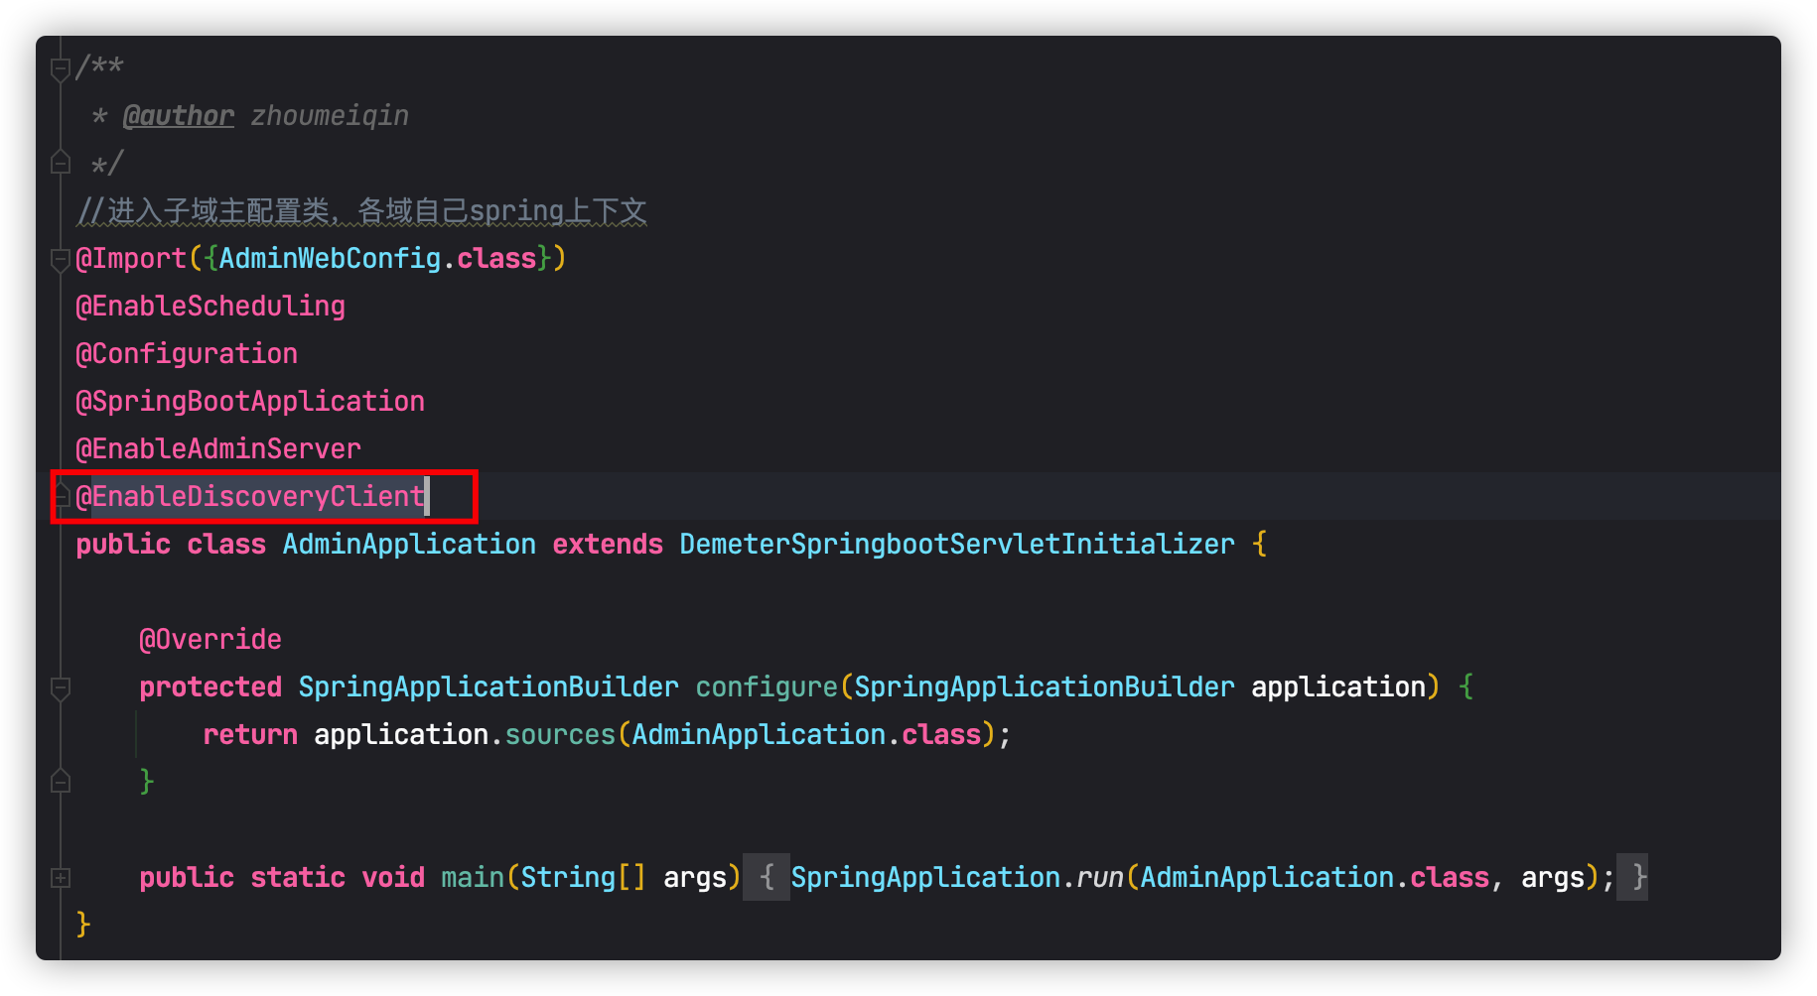
Task: Click the folded "{" placeholder in the main method
Action: click(x=766, y=877)
